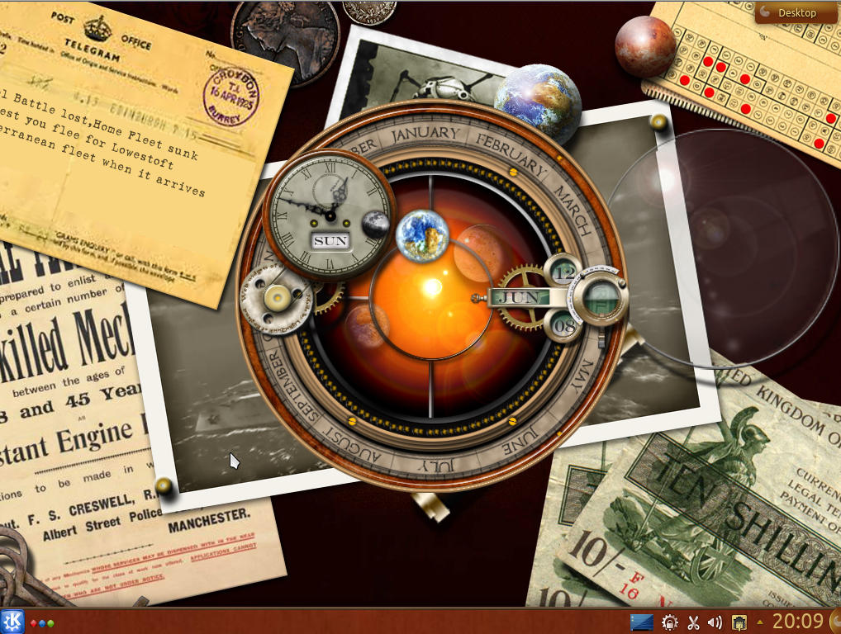Open the organizer building tray icon
Screen dimensions: 841x634
pos(739,622)
